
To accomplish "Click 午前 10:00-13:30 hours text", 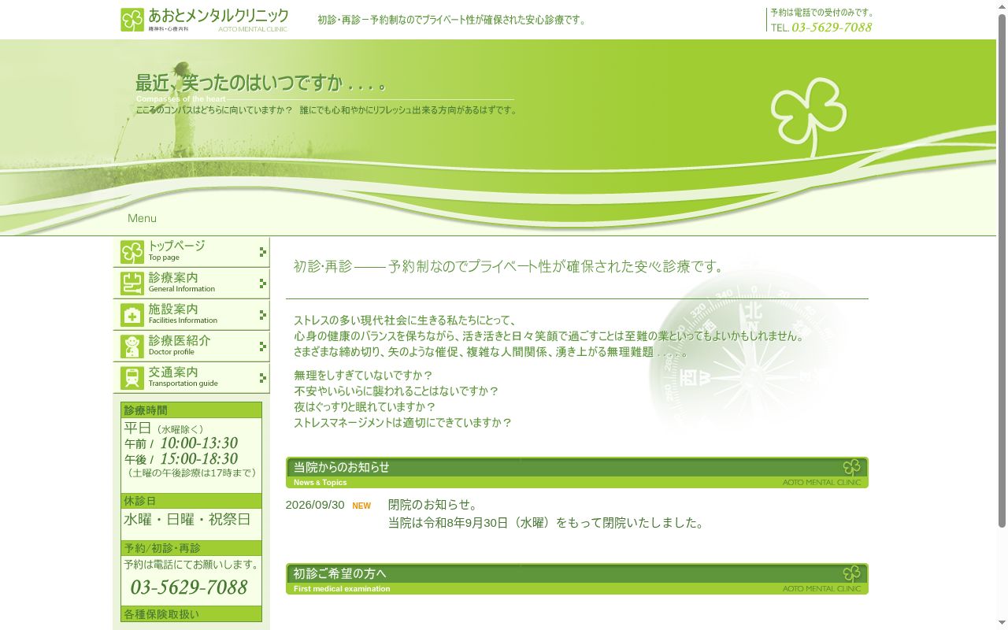I will pos(181,443).
